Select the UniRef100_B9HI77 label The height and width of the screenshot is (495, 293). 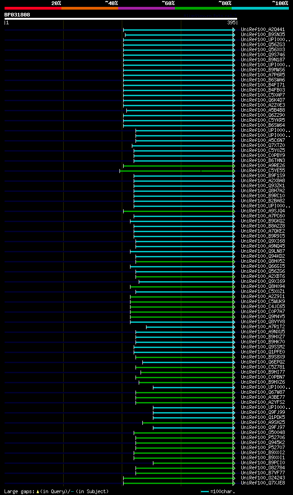pyautogui.click(x=263, y=372)
